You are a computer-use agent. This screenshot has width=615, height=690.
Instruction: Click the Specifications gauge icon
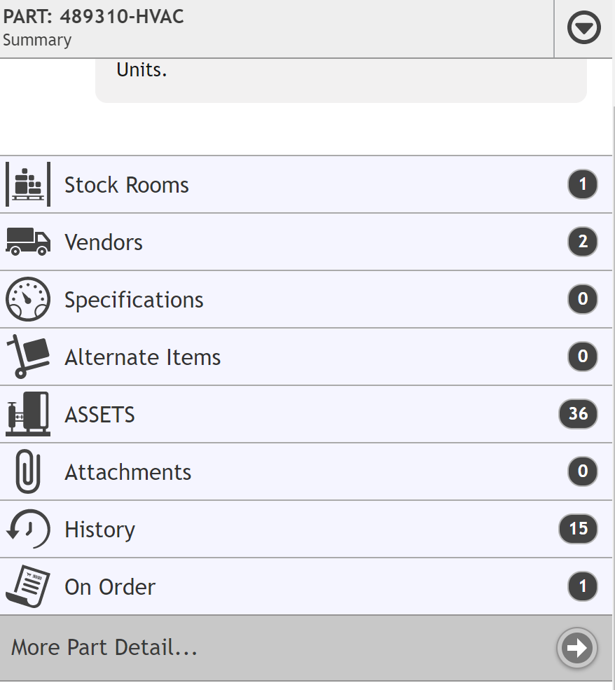click(x=28, y=299)
